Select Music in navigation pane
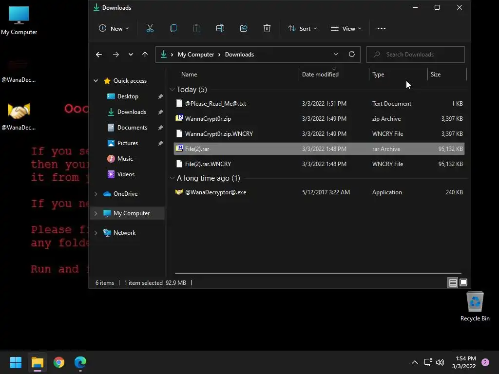The image size is (499, 374). (x=125, y=159)
